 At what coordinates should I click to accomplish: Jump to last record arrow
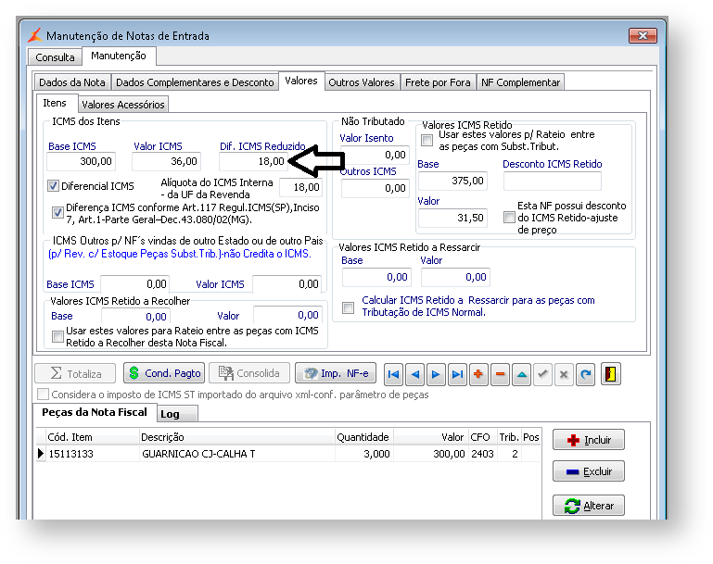(x=457, y=374)
